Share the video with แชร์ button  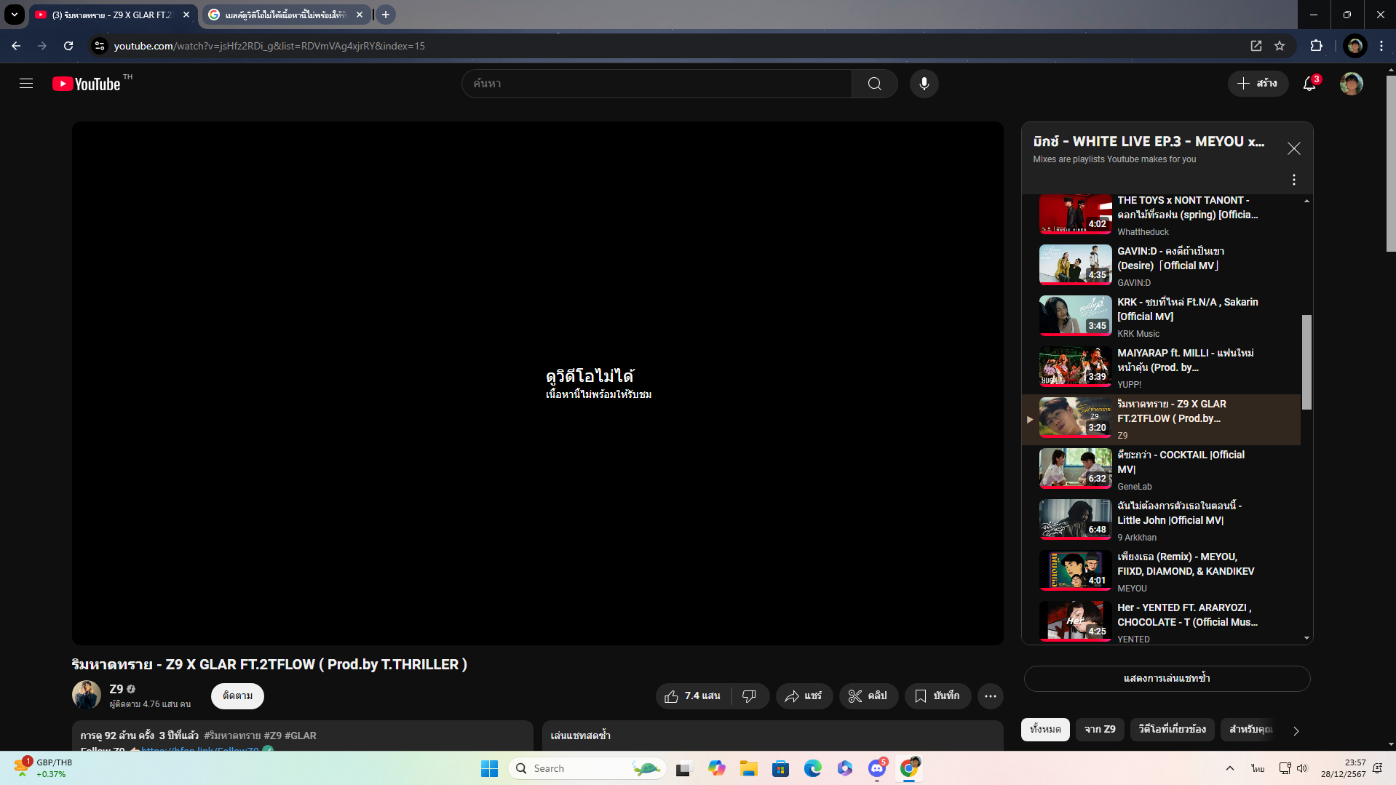[804, 696]
